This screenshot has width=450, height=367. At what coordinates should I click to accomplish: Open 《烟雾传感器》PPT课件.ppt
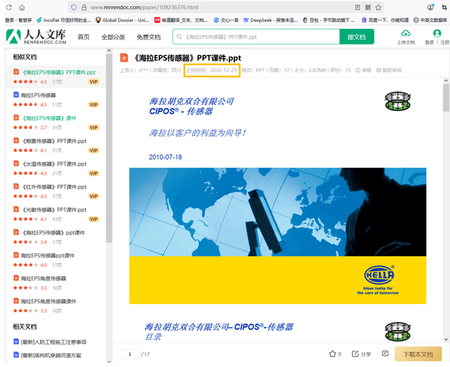[x=54, y=141]
